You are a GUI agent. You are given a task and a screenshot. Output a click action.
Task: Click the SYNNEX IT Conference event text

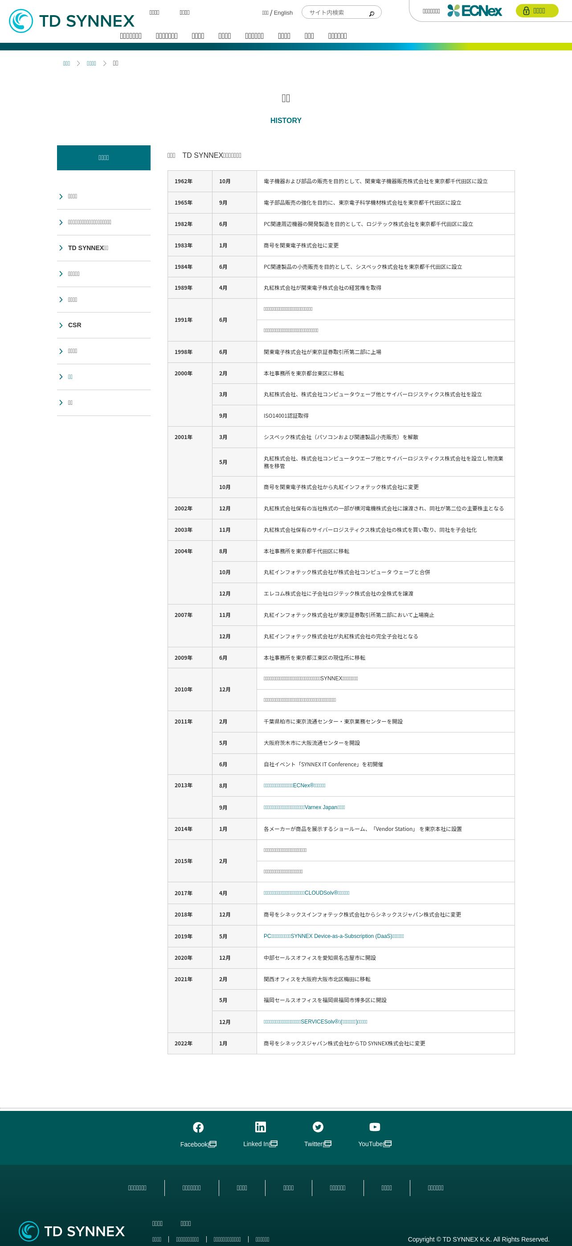click(x=323, y=764)
